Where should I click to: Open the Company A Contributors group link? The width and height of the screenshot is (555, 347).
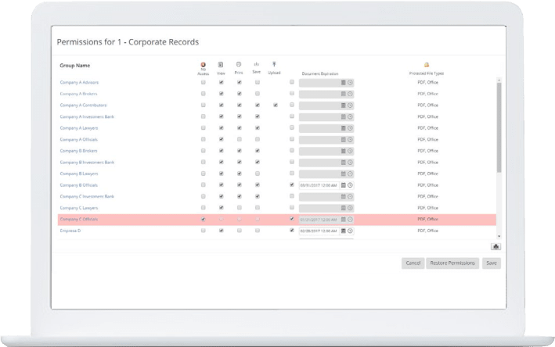[x=83, y=106]
